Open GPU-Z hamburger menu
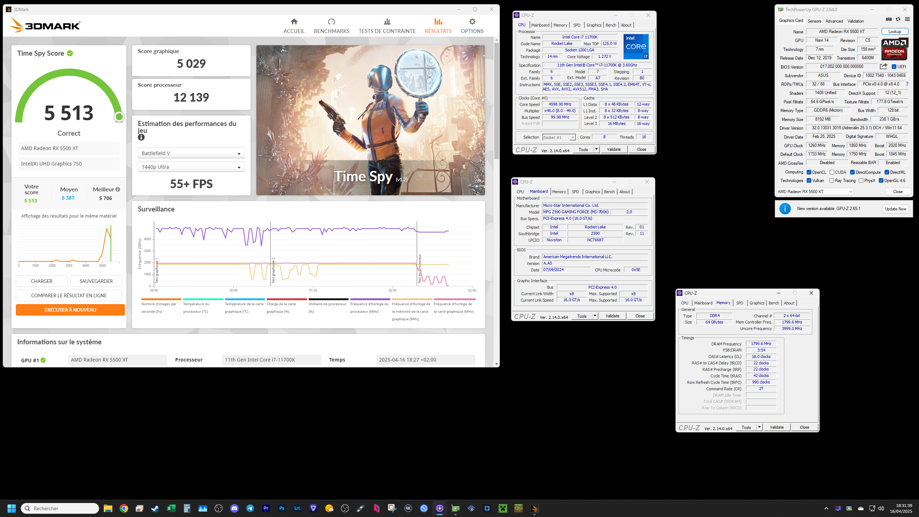Image resolution: width=919 pixels, height=517 pixels. point(907,19)
